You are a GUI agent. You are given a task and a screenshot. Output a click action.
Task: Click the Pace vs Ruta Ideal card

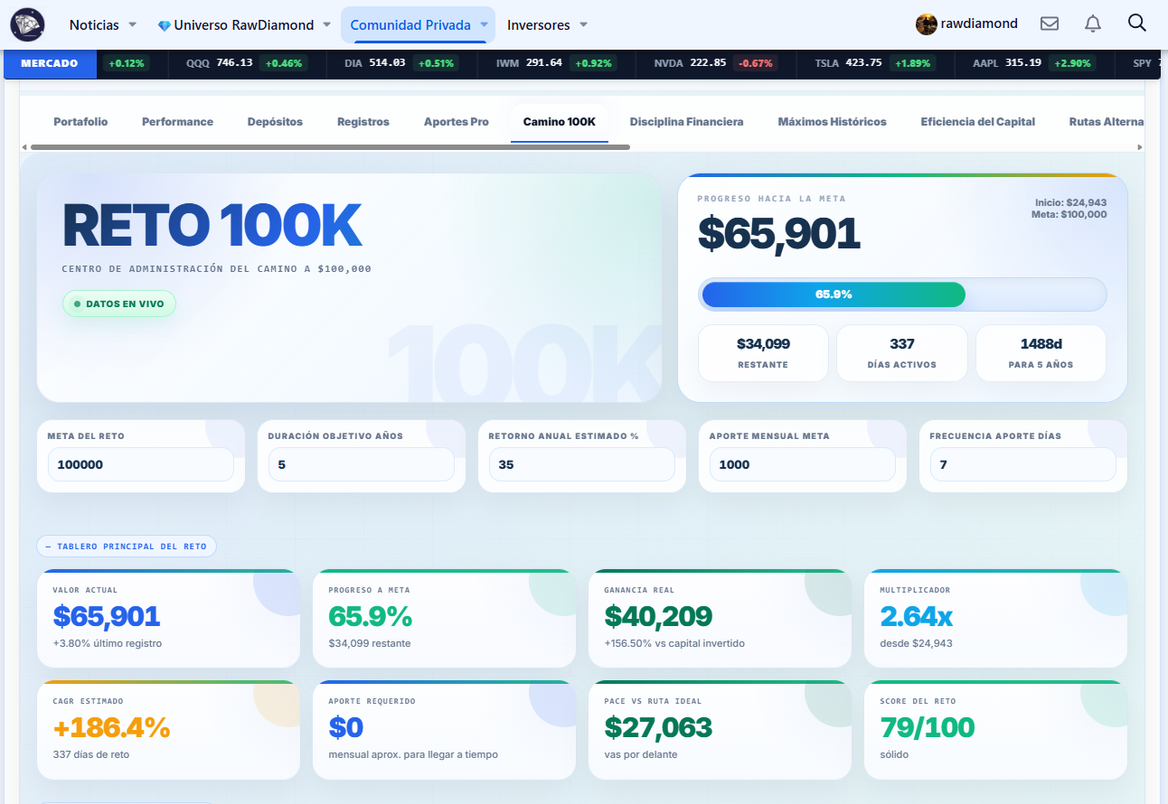(x=720, y=730)
